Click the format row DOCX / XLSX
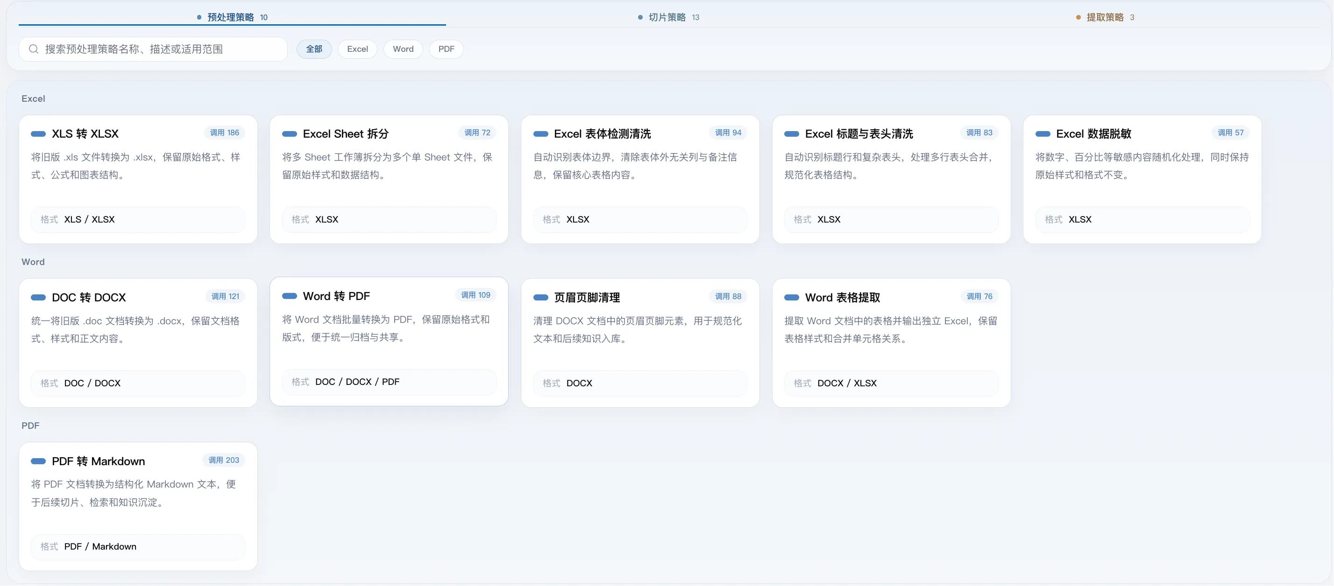 click(x=891, y=384)
